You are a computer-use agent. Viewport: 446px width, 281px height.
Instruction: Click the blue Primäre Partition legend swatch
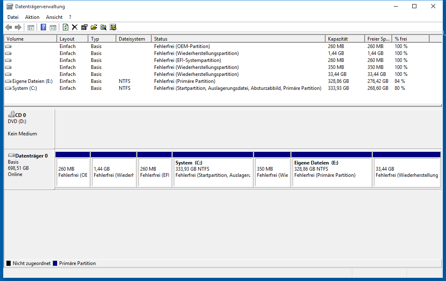[55, 263]
